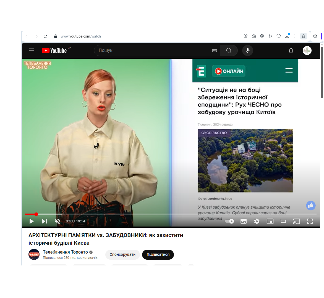Screen dimensions: 324x298
Task: Click the video title АРХІТЕКТУРНІ ПАМ'ЯТКИ vs. ЗАБУДОВНИКИ
Action: (106, 239)
